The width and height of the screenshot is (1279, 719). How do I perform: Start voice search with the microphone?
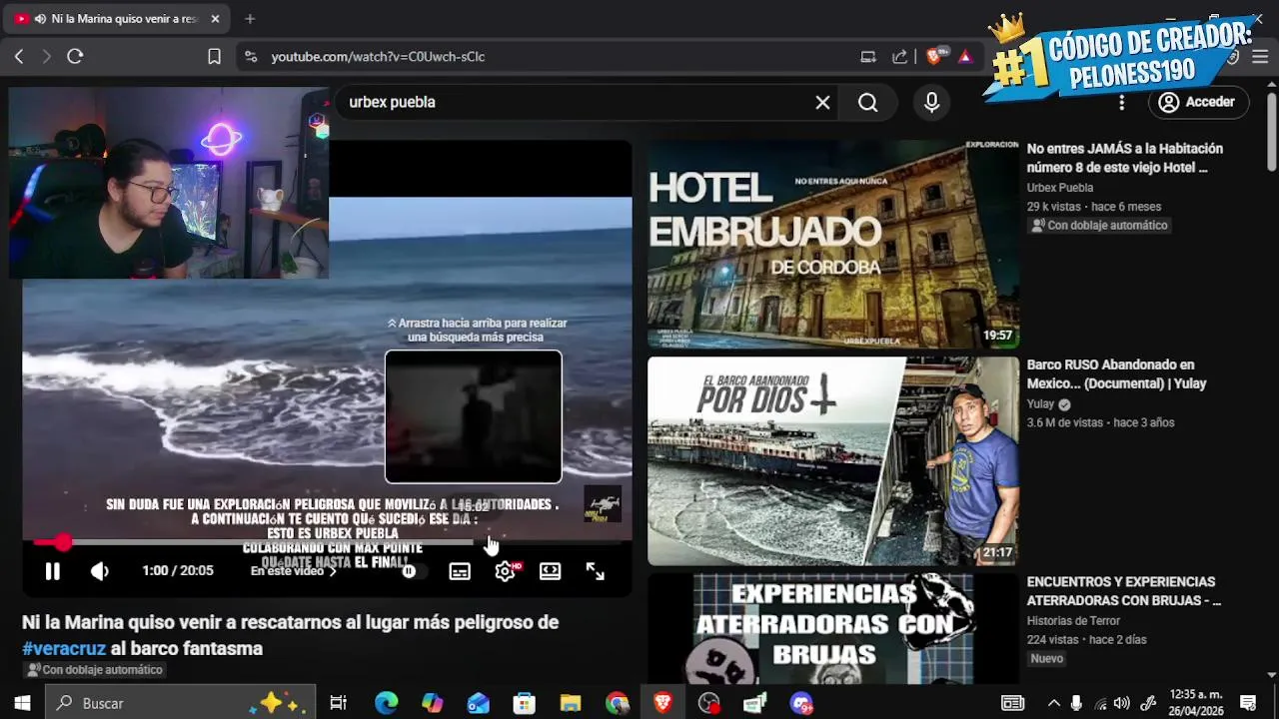tap(932, 102)
